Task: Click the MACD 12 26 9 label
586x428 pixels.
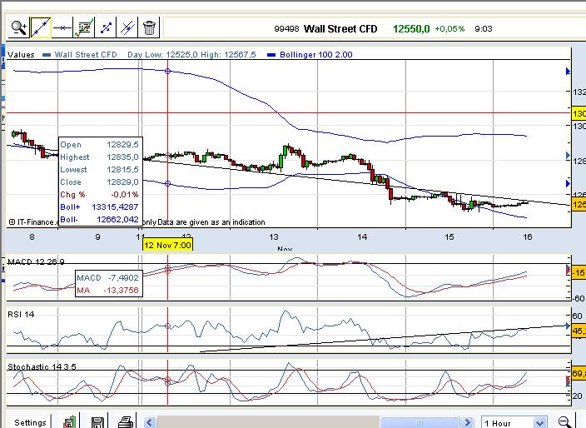Action: click(x=36, y=261)
